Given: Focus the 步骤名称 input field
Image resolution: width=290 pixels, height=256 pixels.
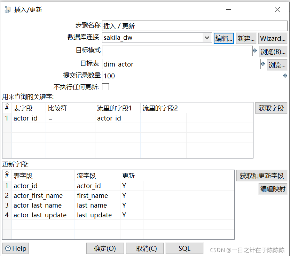Looking at the screenshot, I should (195, 26).
